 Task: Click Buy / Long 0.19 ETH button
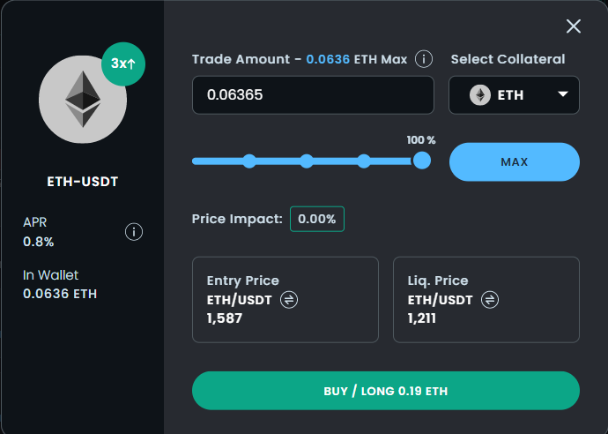(385, 391)
